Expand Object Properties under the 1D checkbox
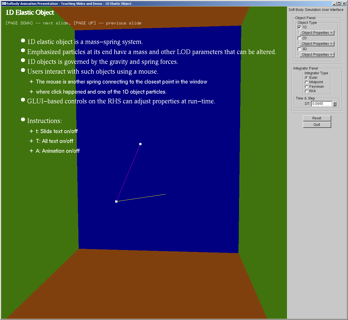Image resolution: width=348 pixels, height=320 pixels. coord(317,33)
